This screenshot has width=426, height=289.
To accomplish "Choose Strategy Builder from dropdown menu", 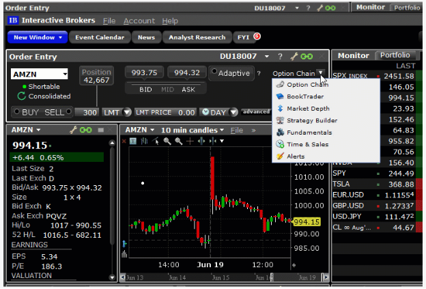I will (x=326, y=120).
